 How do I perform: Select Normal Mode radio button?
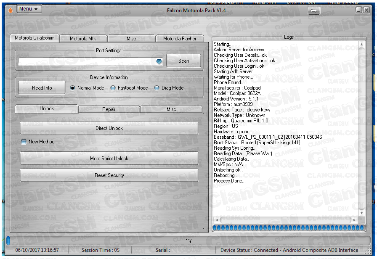(72, 88)
